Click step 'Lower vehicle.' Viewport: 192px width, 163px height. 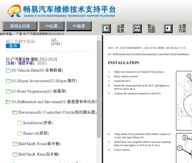click(x=122, y=150)
